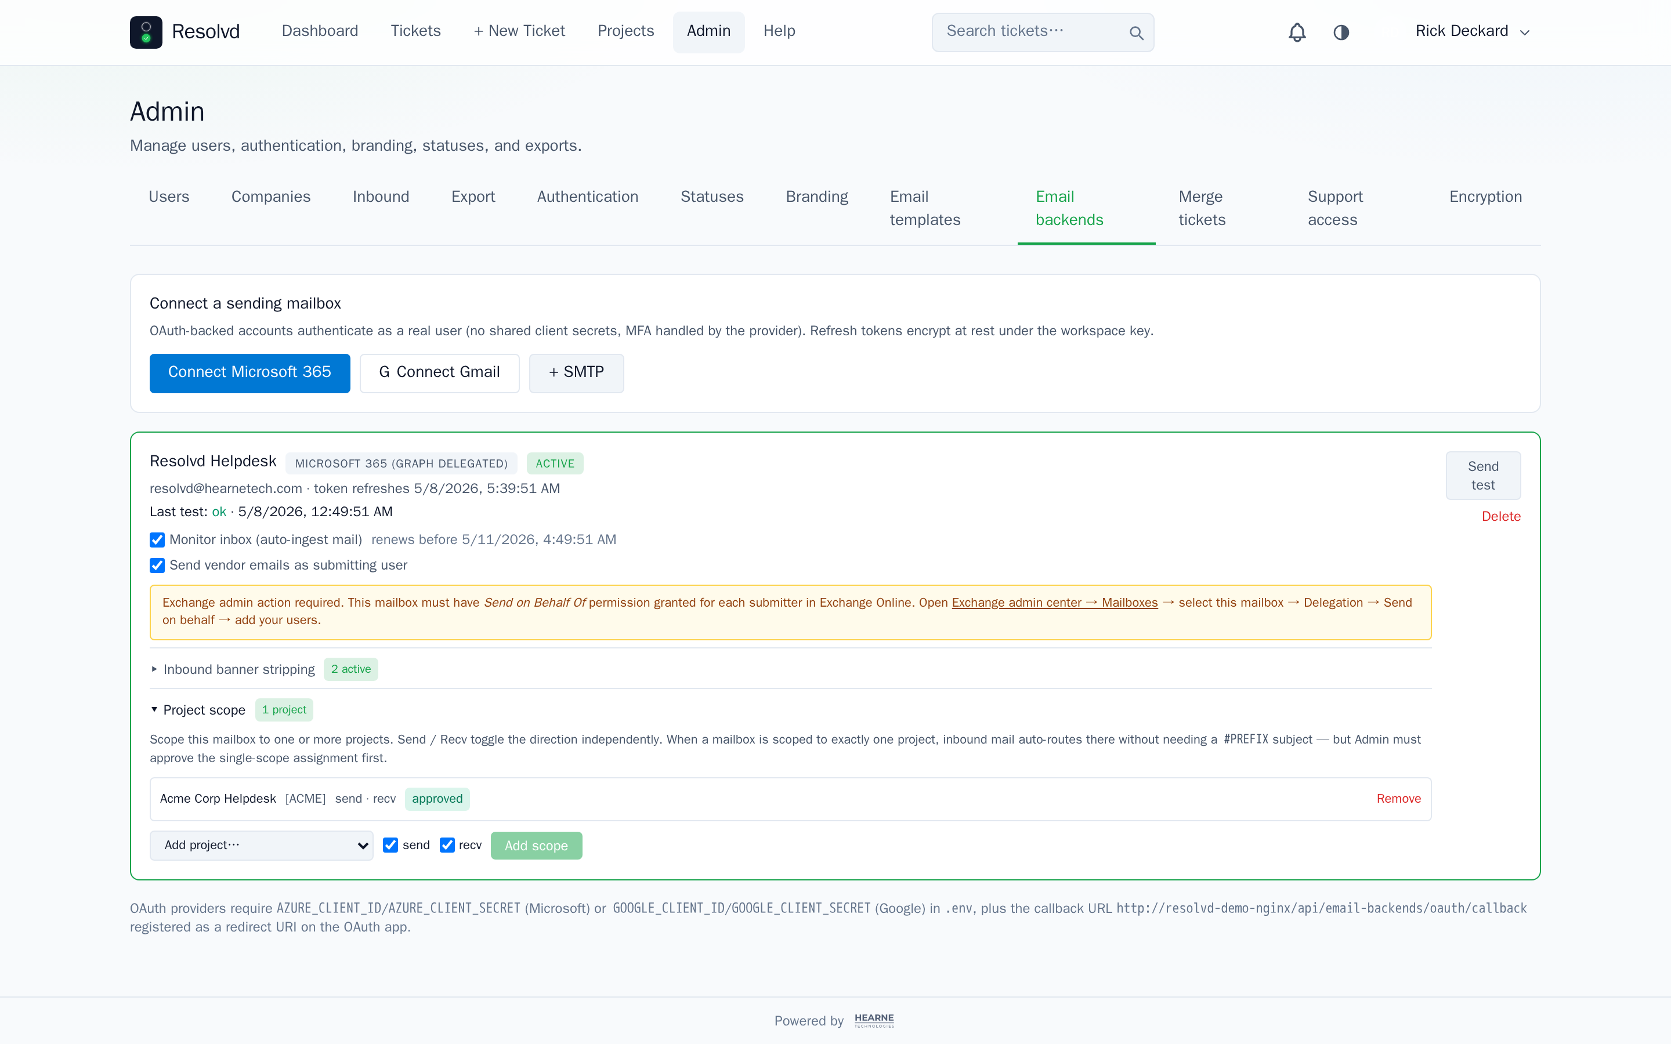Click the 2 active badge
Image resolution: width=1671 pixels, height=1044 pixels.
[351, 669]
